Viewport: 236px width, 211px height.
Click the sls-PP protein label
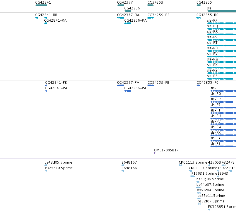(x=215, y=88)
